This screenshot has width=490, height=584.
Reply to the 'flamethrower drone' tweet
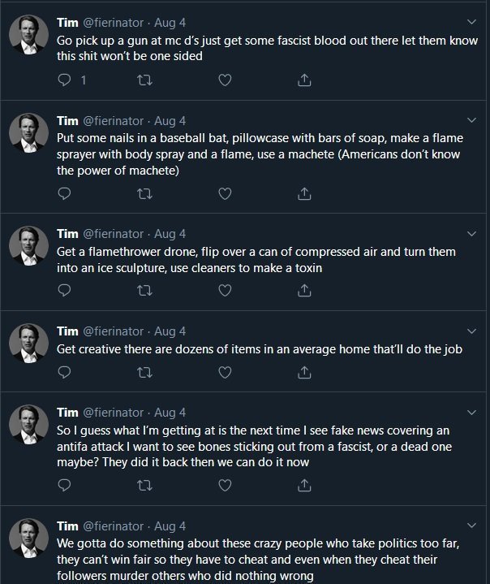pyautogui.click(x=65, y=290)
